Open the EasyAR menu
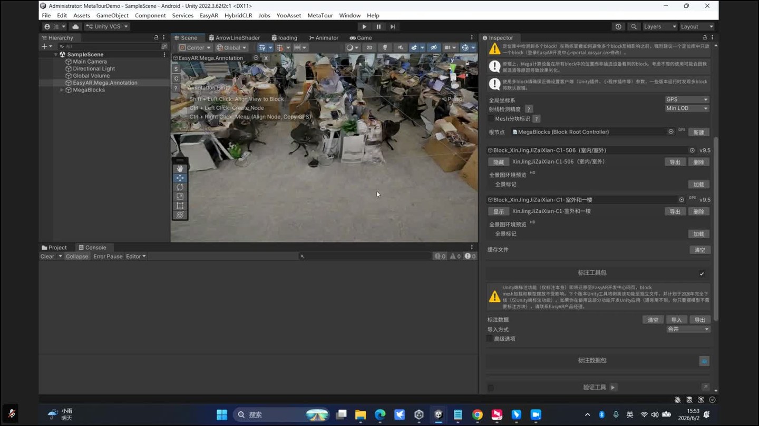759x426 pixels. pos(209,15)
